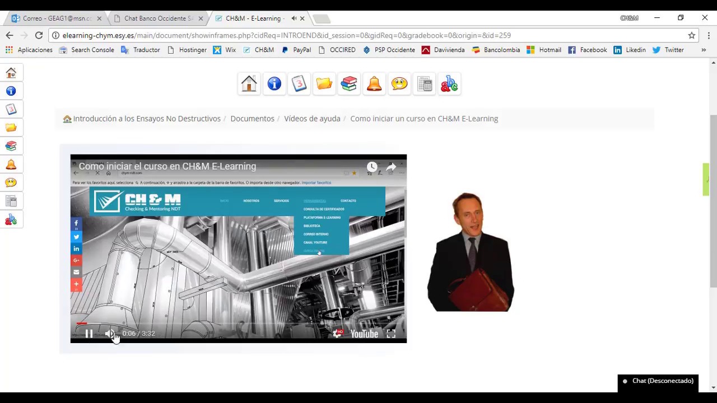Viewport: 717px width, 403px height.
Task: Open the 'CH&M' bookmark
Action: pos(258,50)
